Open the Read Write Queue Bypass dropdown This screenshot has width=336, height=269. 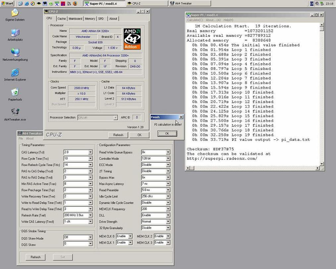coord(168,152)
